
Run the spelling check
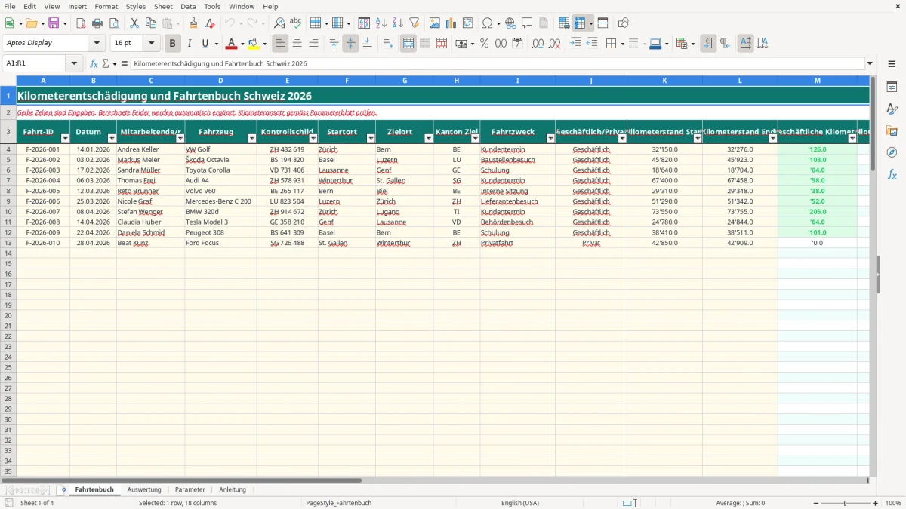point(296,23)
